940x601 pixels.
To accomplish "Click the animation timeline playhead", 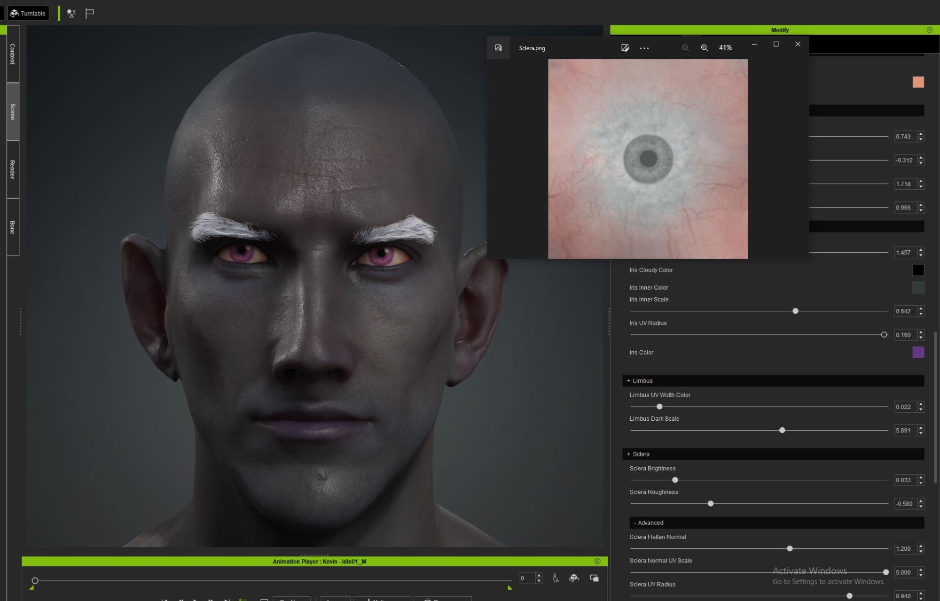I will (35, 581).
